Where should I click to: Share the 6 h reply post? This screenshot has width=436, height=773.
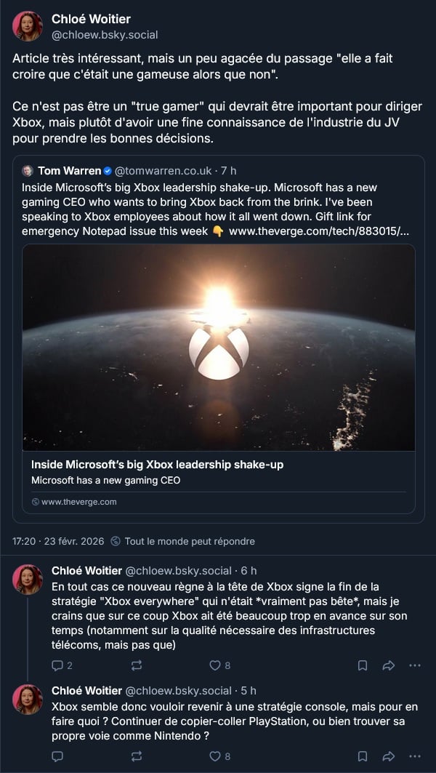click(x=388, y=665)
